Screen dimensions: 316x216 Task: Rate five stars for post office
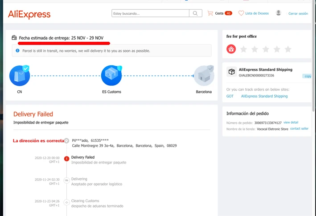(x=288, y=49)
